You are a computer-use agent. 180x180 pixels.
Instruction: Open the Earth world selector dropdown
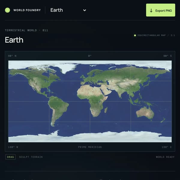point(68,10)
